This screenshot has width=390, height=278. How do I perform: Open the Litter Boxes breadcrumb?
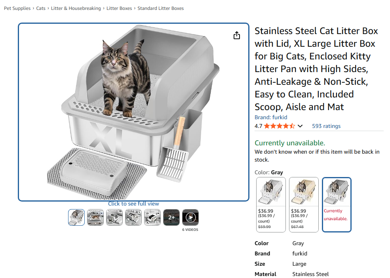pyautogui.click(x=119, y=8)
